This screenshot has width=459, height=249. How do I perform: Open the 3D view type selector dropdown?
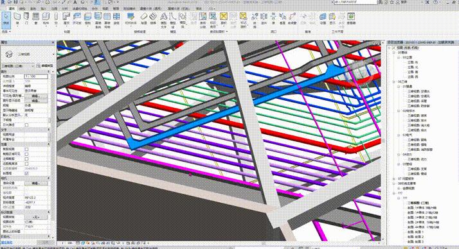pyautogui.click(x=18, y=66)
